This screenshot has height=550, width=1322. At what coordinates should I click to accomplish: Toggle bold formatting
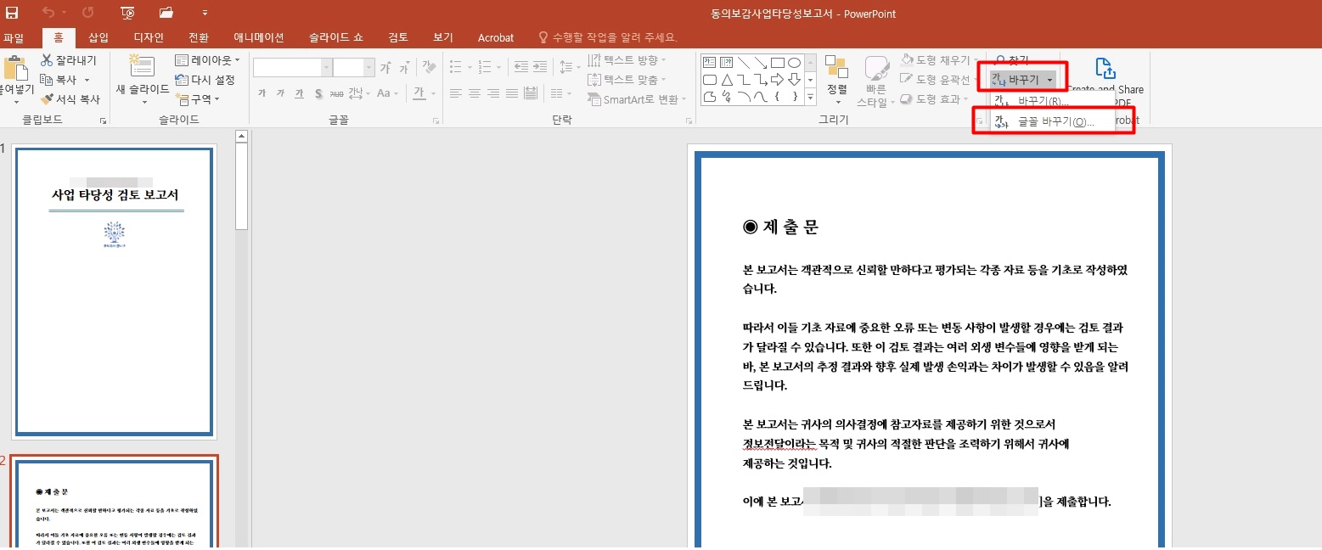(262, 93)
